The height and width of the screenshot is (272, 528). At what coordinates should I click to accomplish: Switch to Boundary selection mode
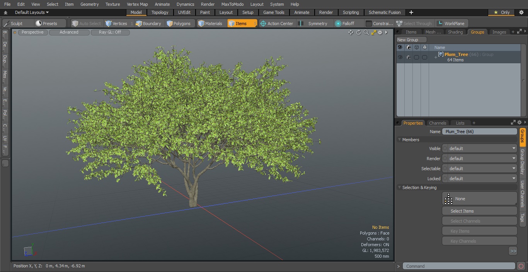point(148,24)
